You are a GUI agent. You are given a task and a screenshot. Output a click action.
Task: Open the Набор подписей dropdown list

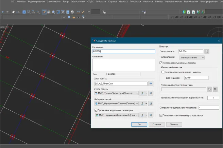(x=137, y=103)
